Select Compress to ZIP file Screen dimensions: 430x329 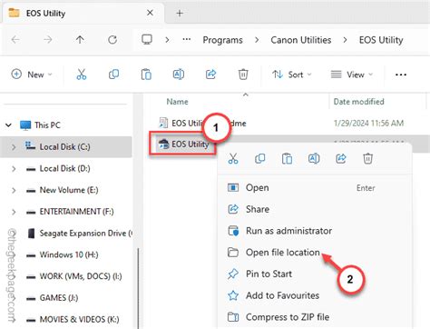tap(316, 317)
